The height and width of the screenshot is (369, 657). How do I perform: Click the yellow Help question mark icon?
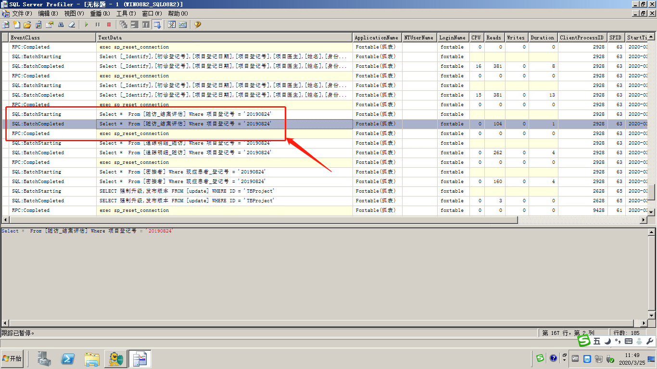197,25
